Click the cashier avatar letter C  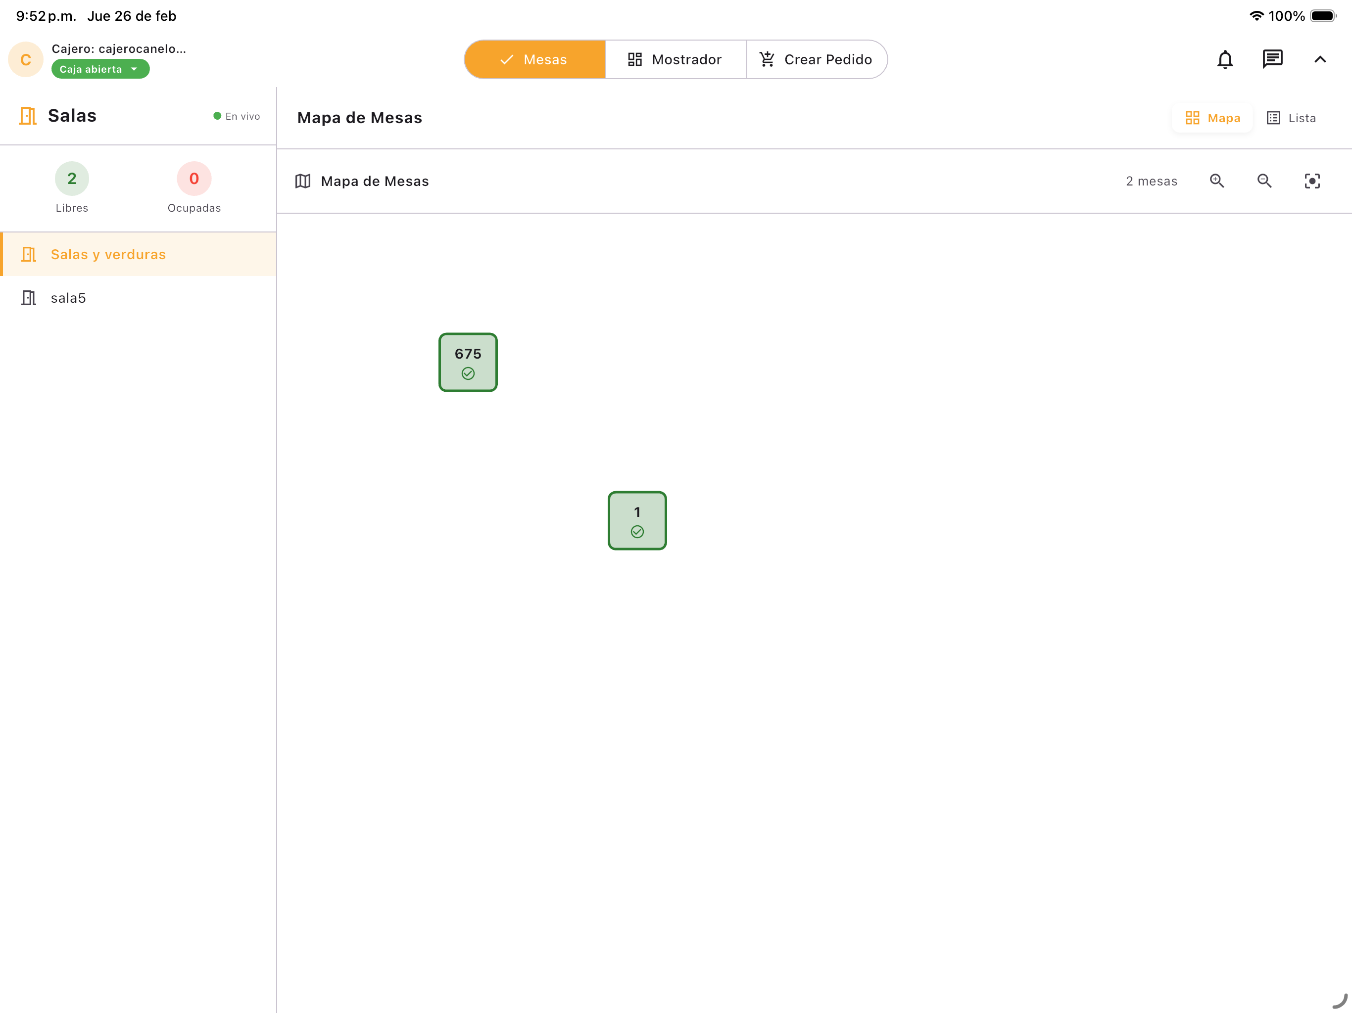pyautogui.click(x=26, y=59)
